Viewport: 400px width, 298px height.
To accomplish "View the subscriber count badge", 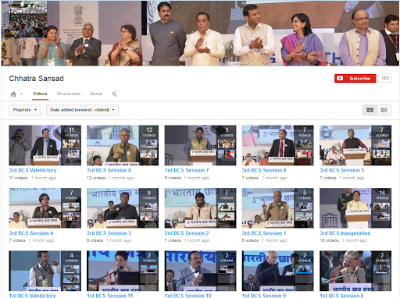I will coord(385,78).
